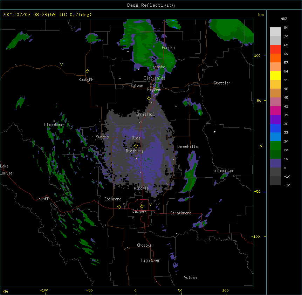Click the yellow V marker east of Calgary
This screenshot has height=295, width=302.
(150, 205)
